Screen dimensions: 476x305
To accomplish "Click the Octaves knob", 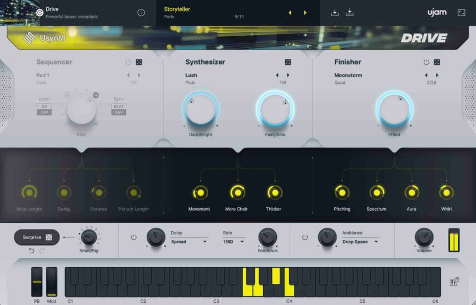I will click(98, 193).
